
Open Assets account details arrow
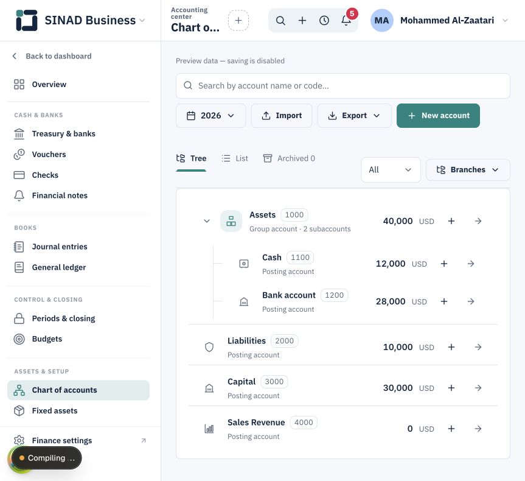point(478,221)
